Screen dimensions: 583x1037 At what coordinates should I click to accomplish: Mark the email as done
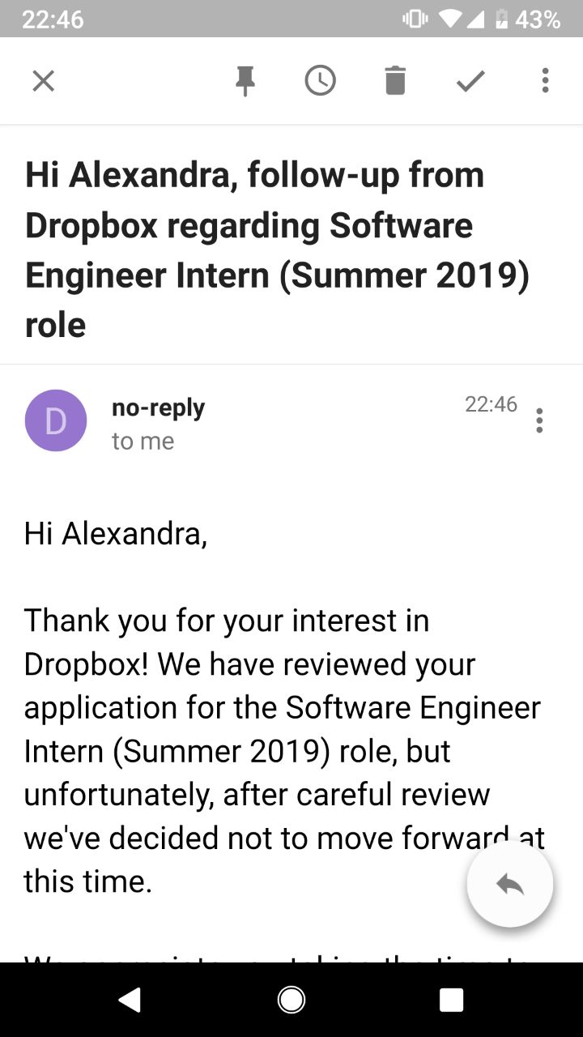pos(470,81)
